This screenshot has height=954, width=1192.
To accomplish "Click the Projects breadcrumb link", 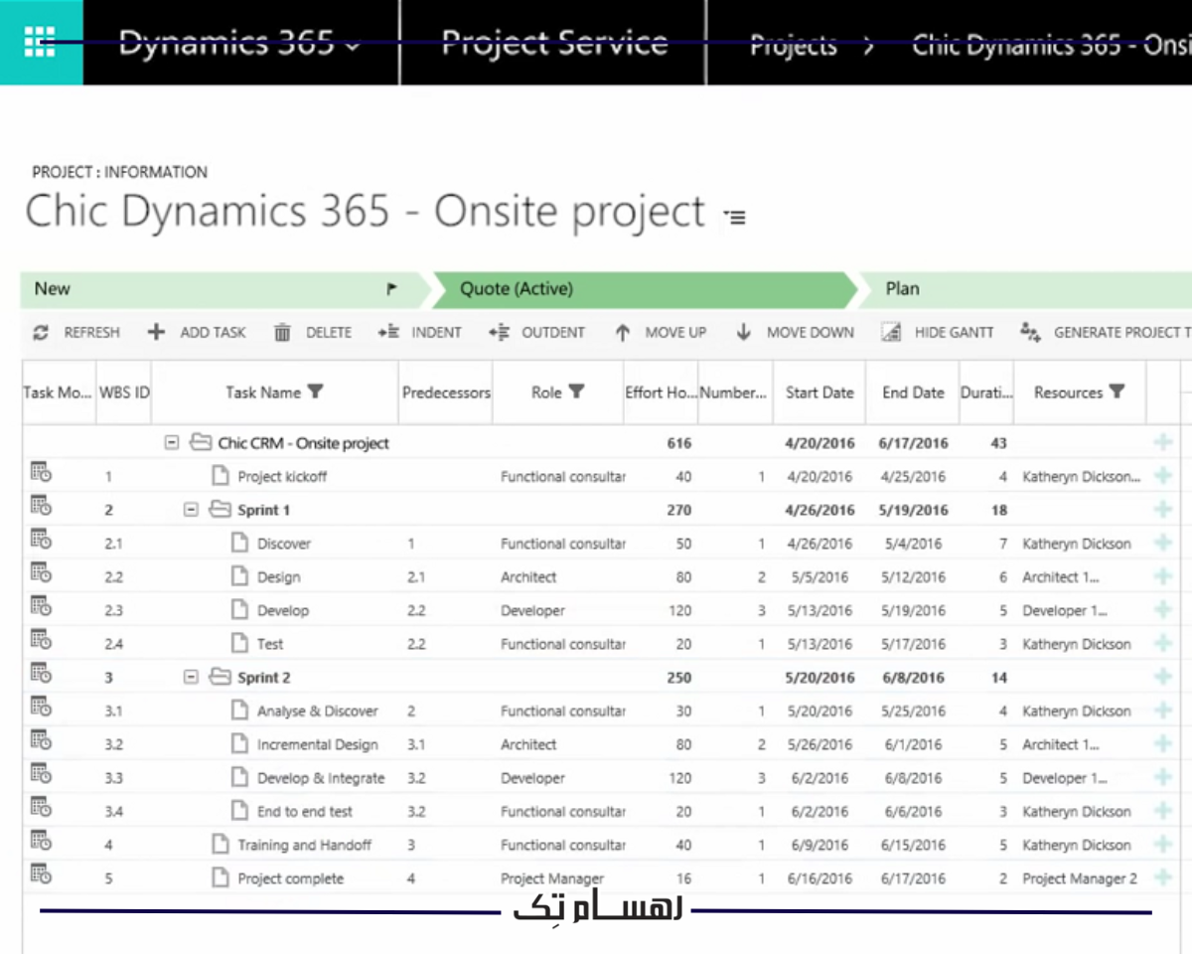I will click(793, 46).
